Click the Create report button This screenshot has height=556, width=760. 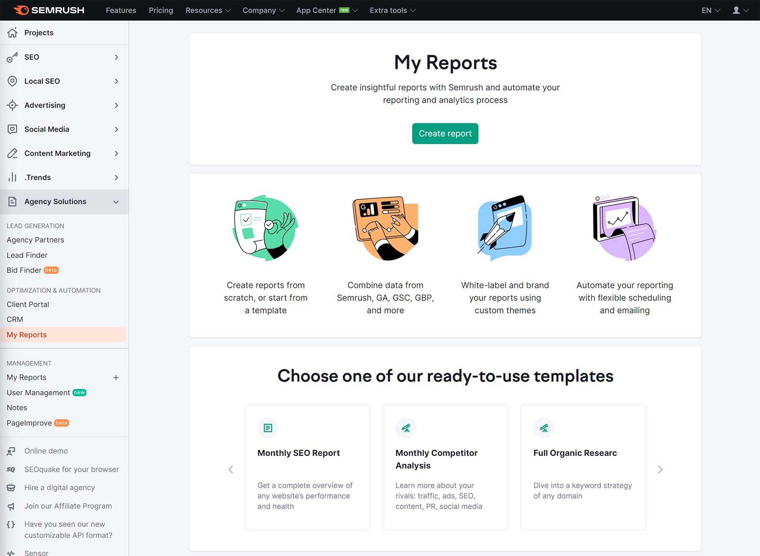445,133
